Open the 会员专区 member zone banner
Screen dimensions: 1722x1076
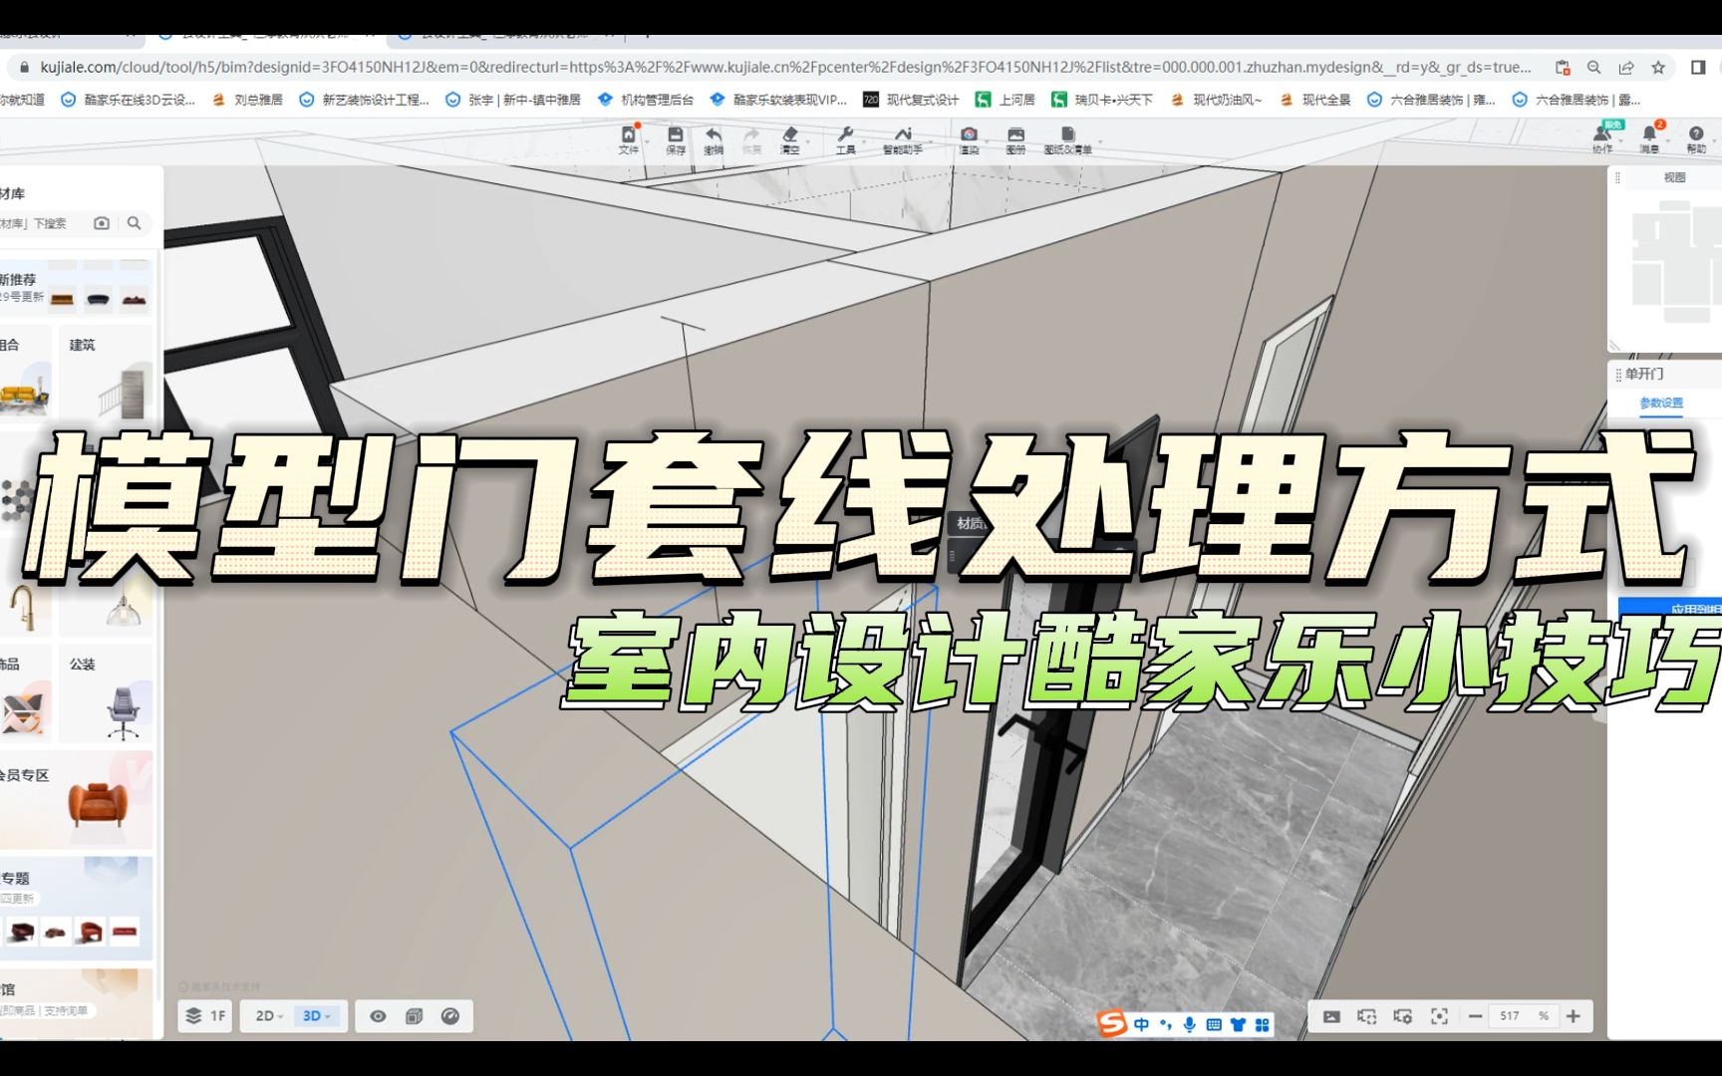click(77, 800)
